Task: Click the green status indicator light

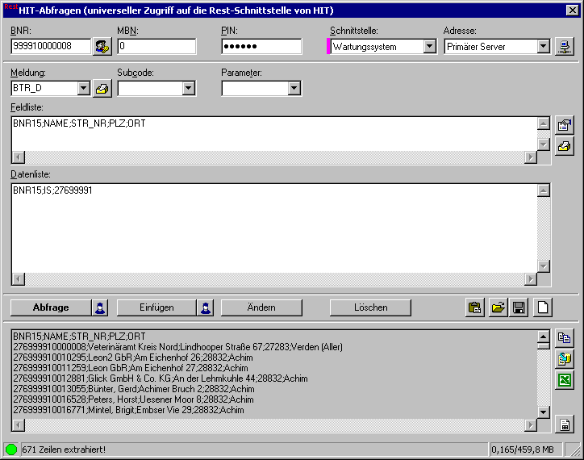Action: [x=11, y=450]
